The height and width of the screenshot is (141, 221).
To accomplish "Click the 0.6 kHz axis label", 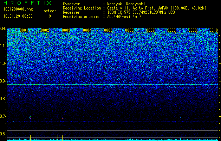I will tap(2, 134).
